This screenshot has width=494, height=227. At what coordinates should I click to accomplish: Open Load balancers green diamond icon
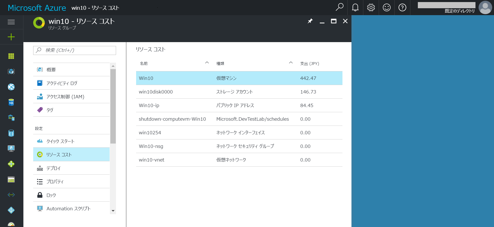(11, 164)
